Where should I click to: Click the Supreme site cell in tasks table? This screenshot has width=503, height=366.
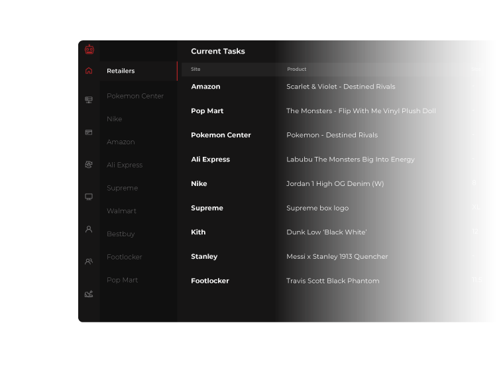click(x=207, y=208)
